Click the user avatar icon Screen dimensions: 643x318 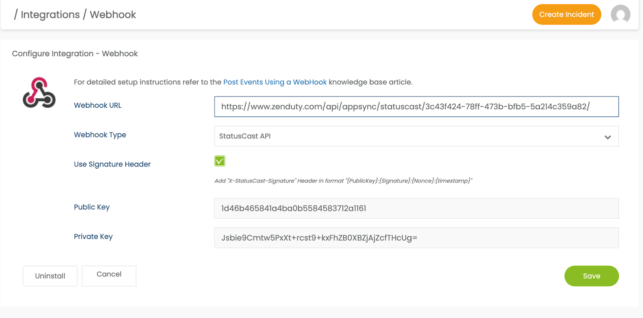coord(620,14)
